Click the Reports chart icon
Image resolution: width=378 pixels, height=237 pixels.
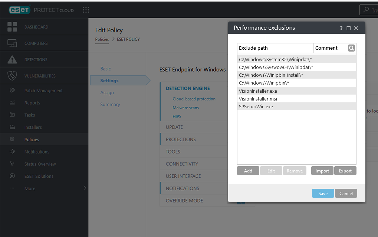coord(12,102)
